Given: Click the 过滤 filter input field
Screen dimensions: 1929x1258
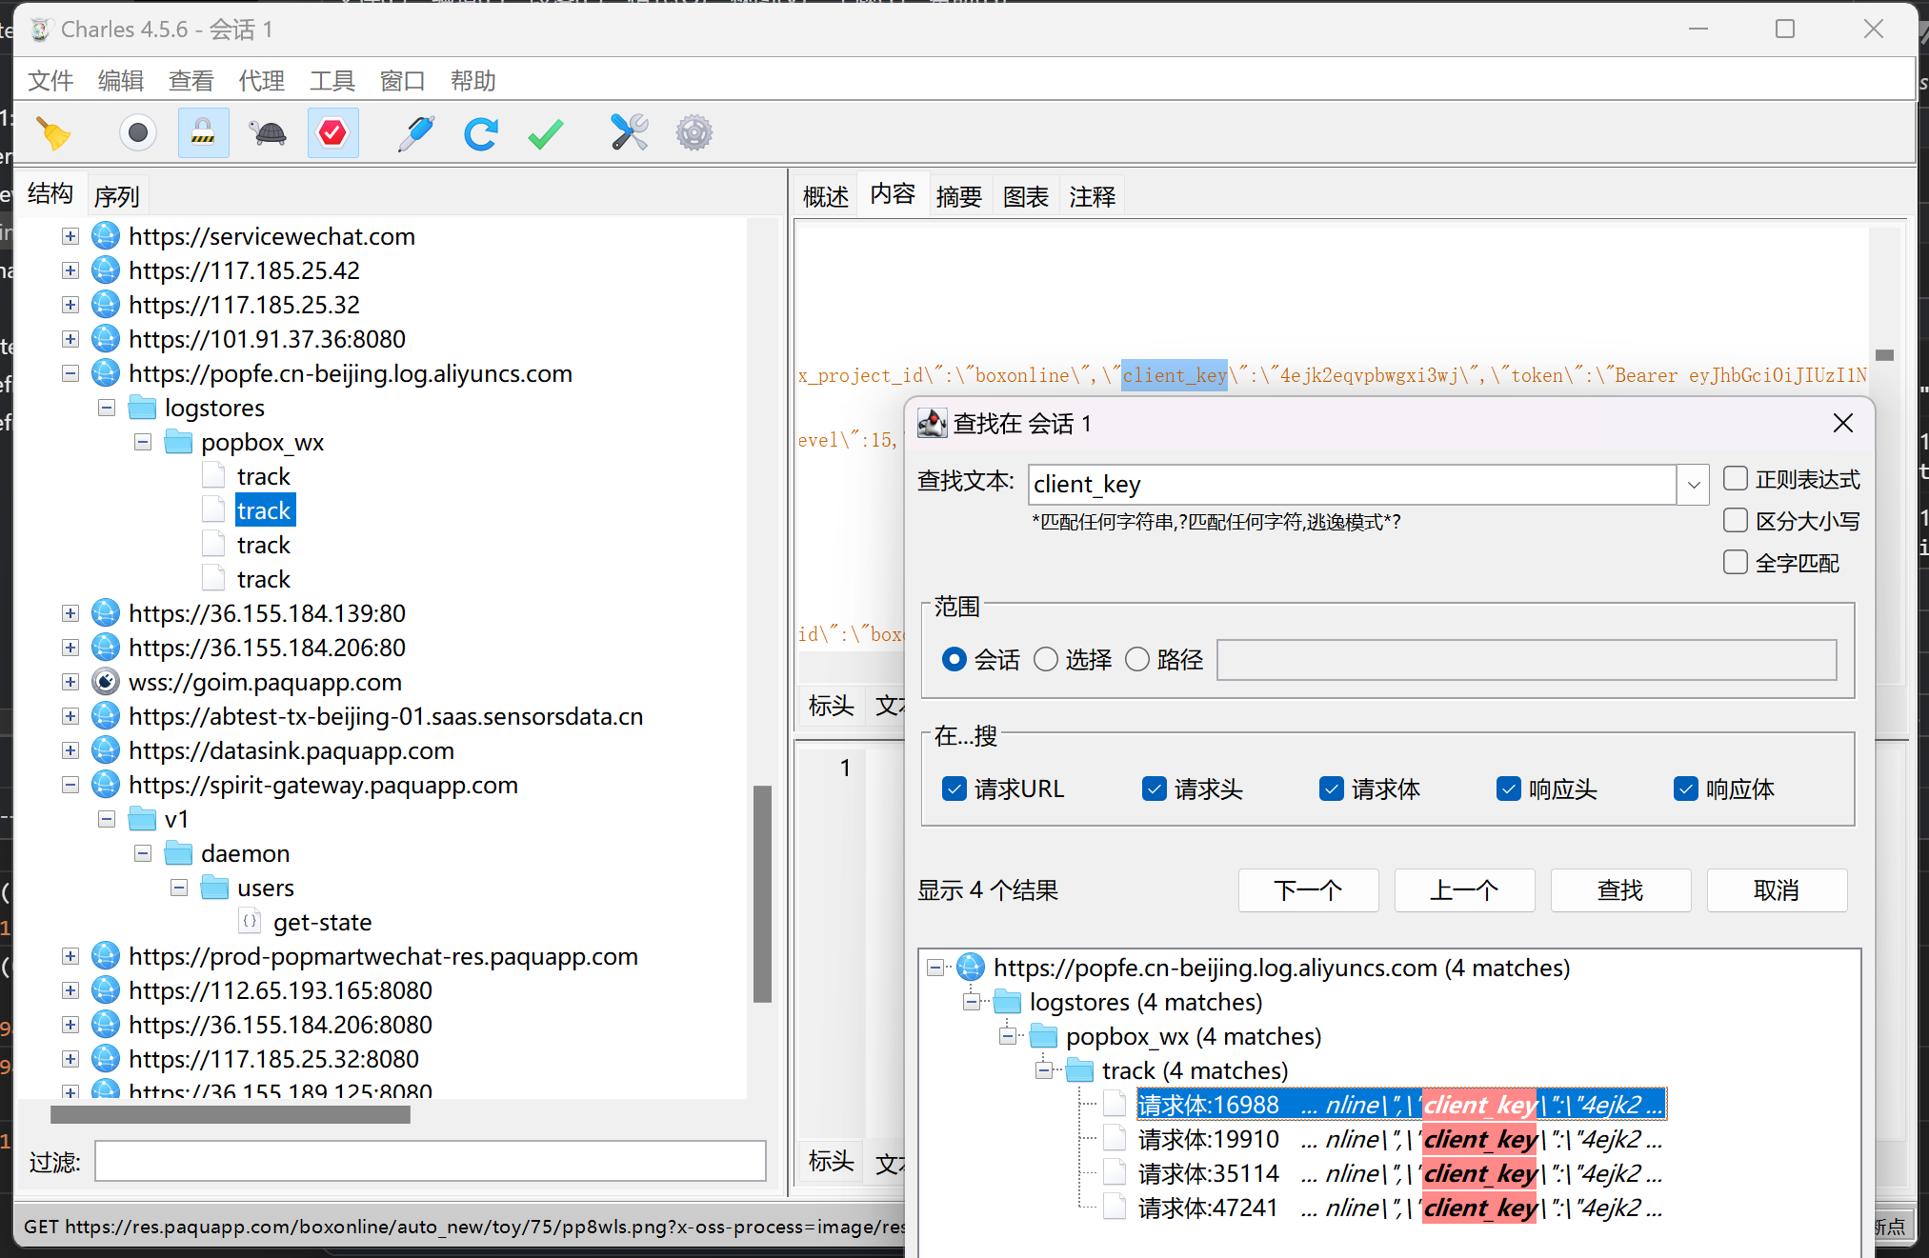Looking at the screenshot, I should coord(431,1162).
